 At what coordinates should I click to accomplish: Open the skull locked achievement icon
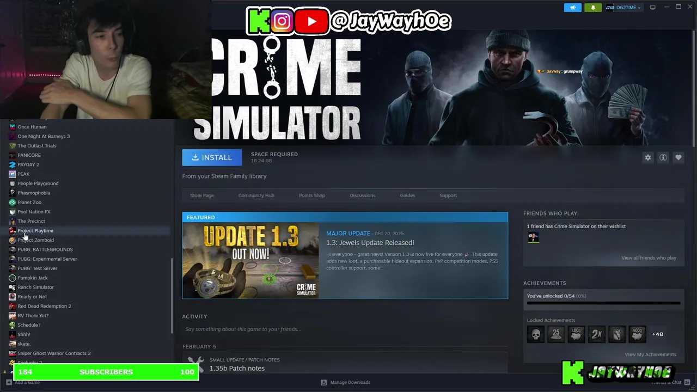click(x=536, y=334)
